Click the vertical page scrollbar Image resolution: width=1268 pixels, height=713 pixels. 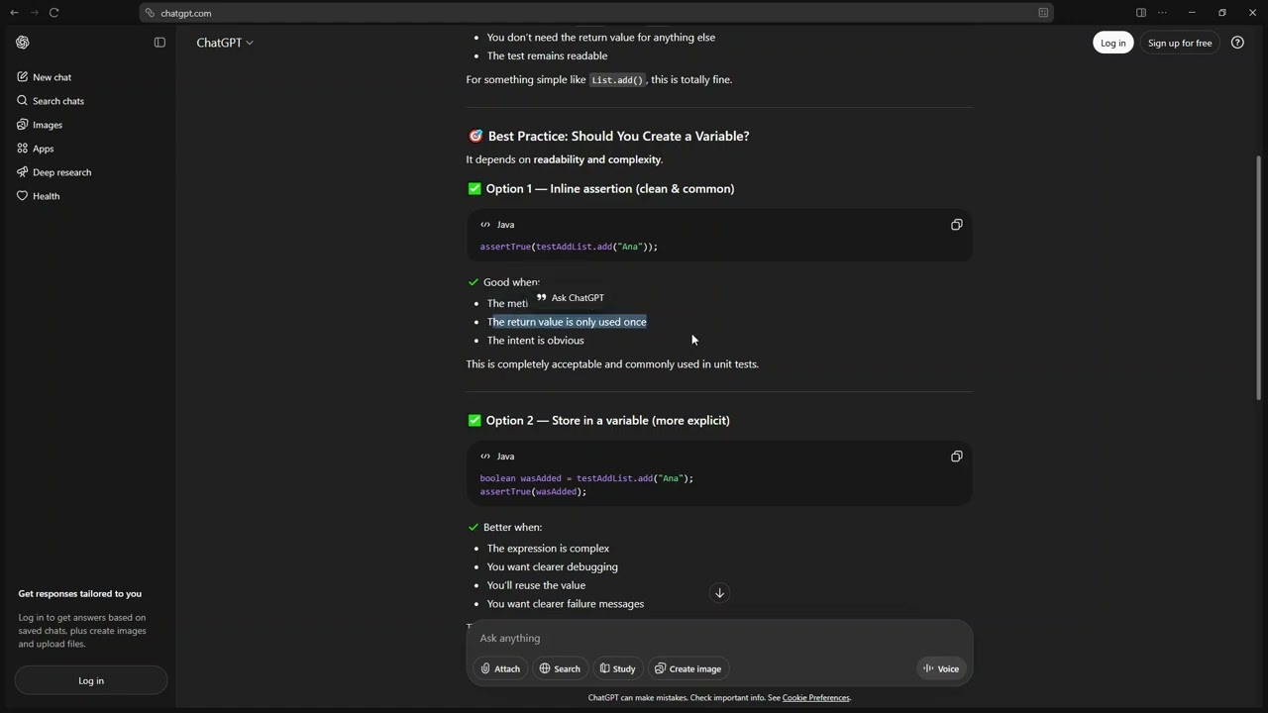coord(1259,277)
